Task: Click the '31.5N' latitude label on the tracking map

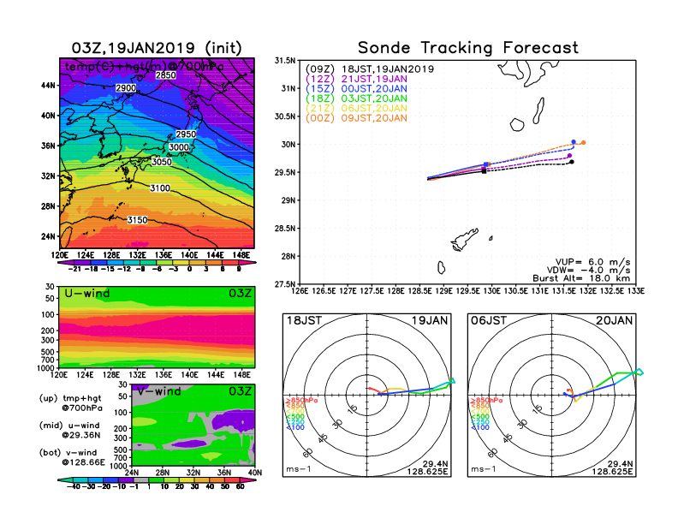Action: [285, 61]
